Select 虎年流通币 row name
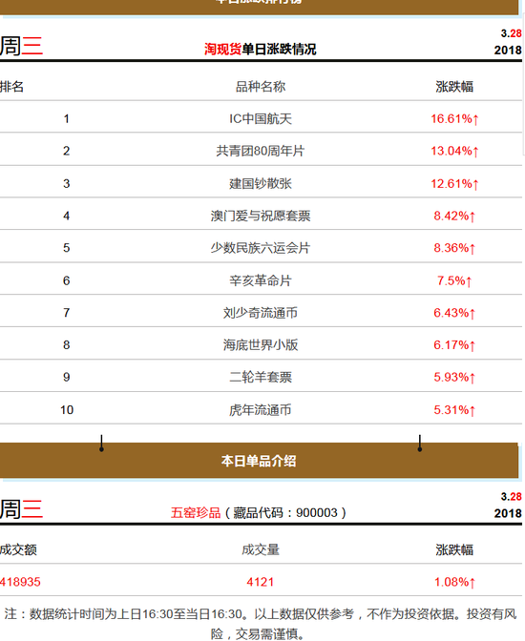The width and height of the screenshot is (525, 641). tap(261, 409)
